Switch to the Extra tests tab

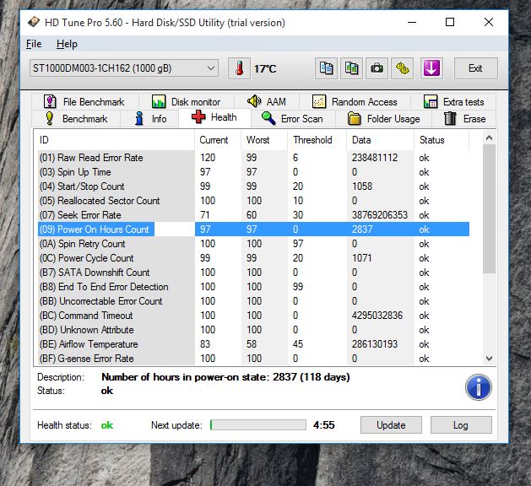tap(454, 101)
